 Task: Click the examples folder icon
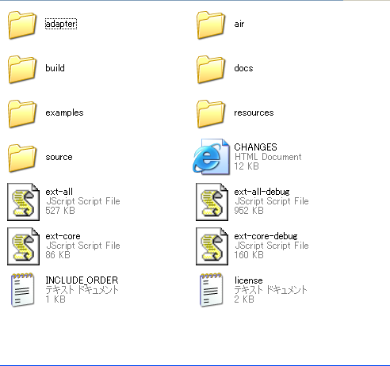pos(22,114)
